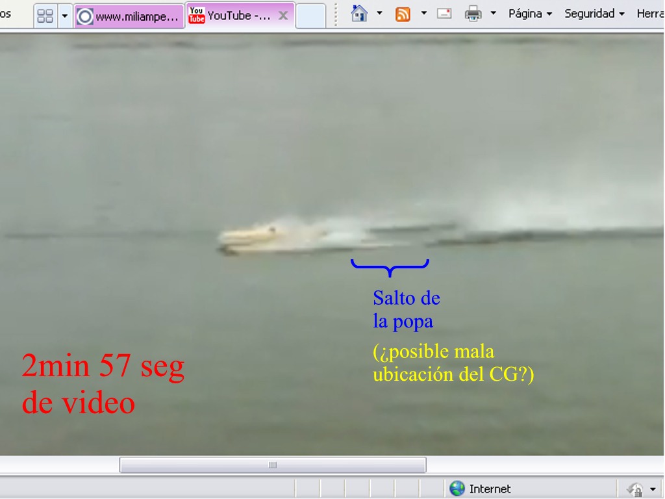Open a new blank tab

pyautogui.click(x=310, y=16)
